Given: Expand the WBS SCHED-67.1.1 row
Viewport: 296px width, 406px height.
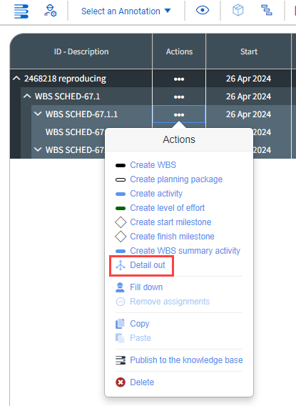Looking at the screenshot, I should coord(38,114).
